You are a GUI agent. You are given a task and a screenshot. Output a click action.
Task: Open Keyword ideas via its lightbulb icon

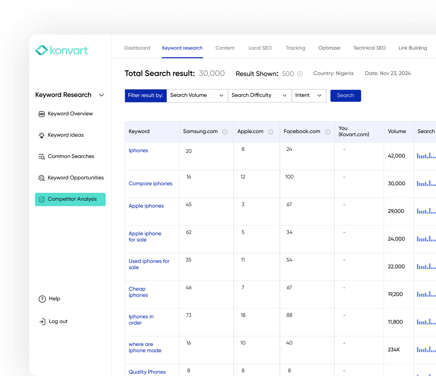pyautogui.click(x=42, y=135)
